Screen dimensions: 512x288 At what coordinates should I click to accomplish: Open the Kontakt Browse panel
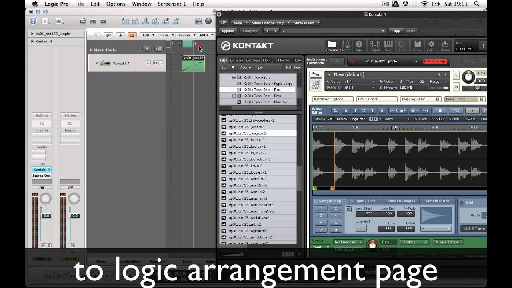tap(332, 46)
